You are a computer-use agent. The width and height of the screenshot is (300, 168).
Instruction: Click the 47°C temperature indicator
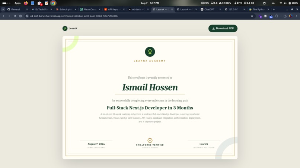pyautogui.click(x=238, y=3)
